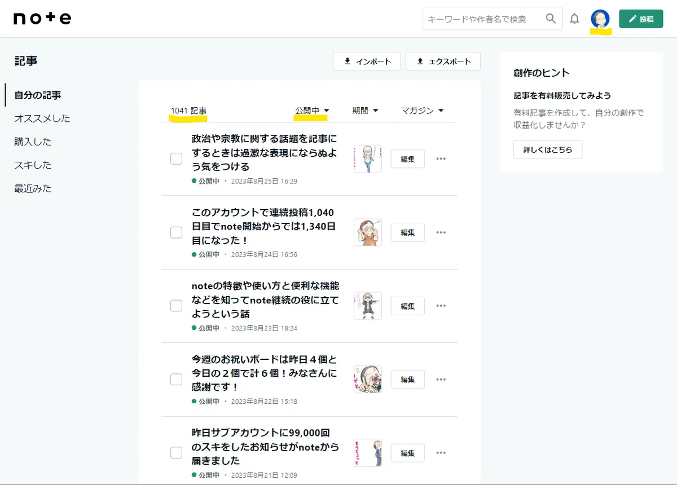Click the エクスポート button
Viewport: 677px width, 485px height.
(443, 61)
